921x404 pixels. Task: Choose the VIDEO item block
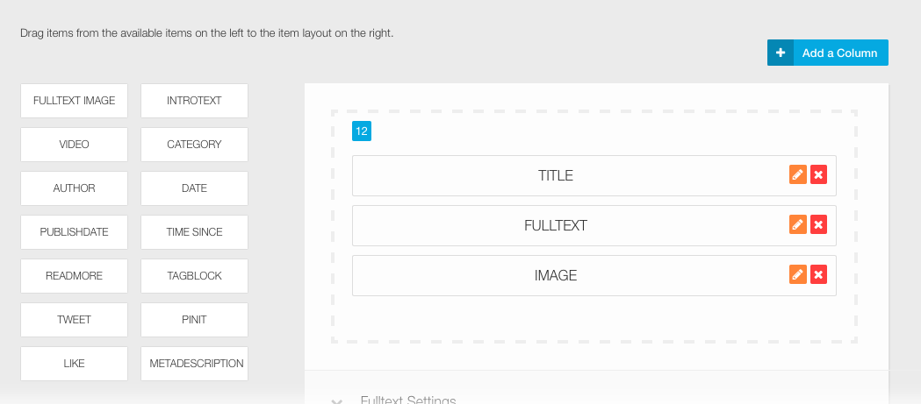point(74,145)
